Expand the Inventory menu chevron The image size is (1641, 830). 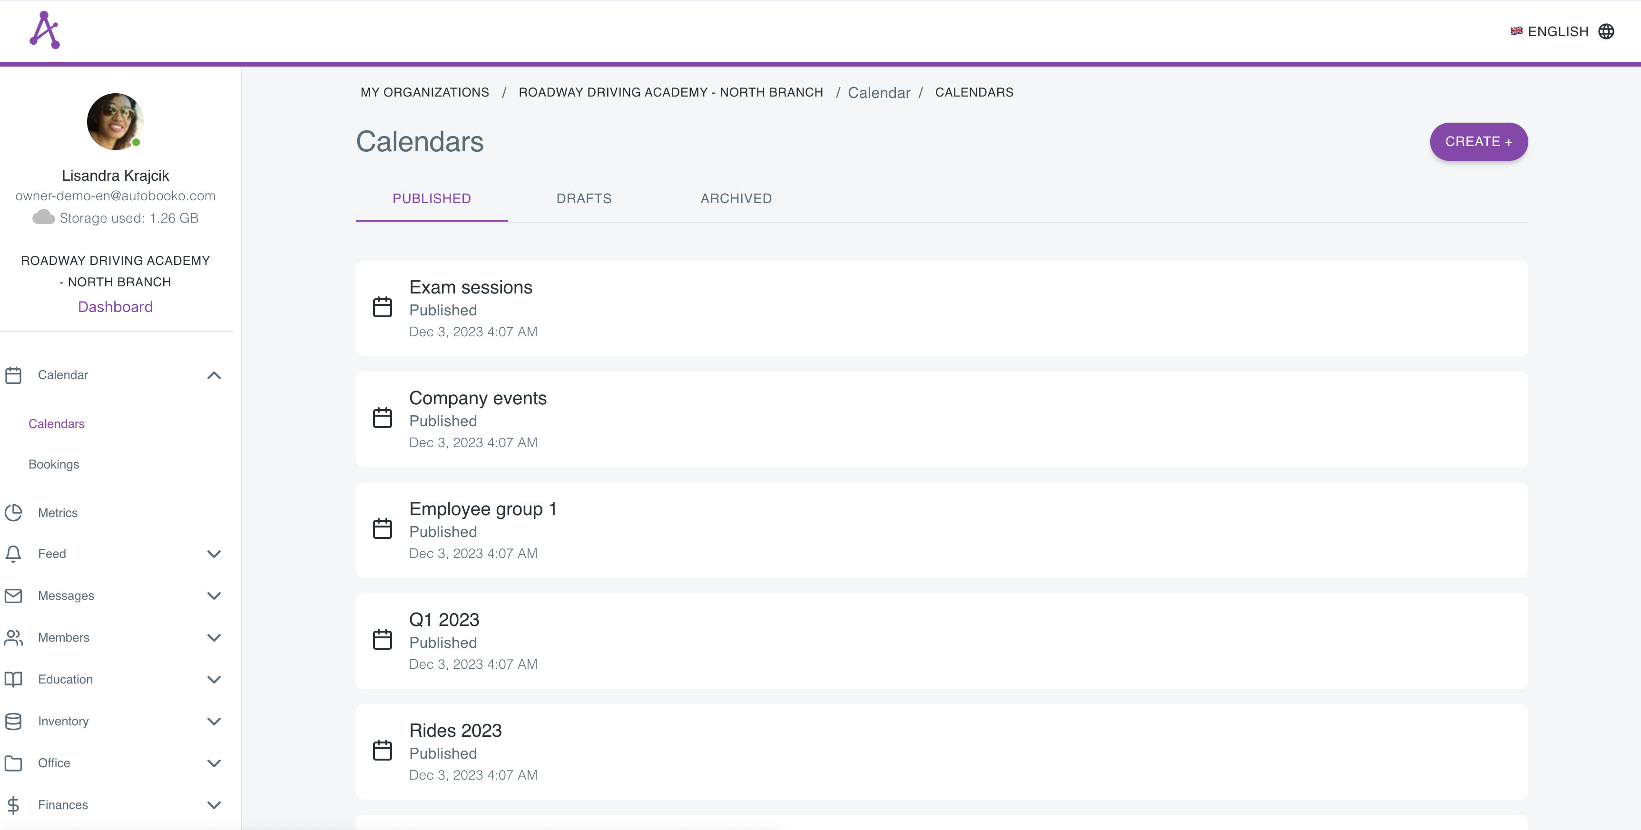coord(214,721)
